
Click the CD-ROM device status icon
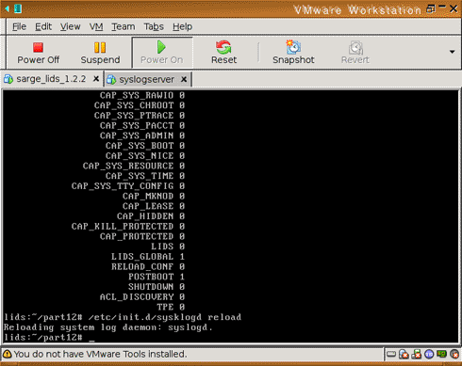click(x=404, y=355)
